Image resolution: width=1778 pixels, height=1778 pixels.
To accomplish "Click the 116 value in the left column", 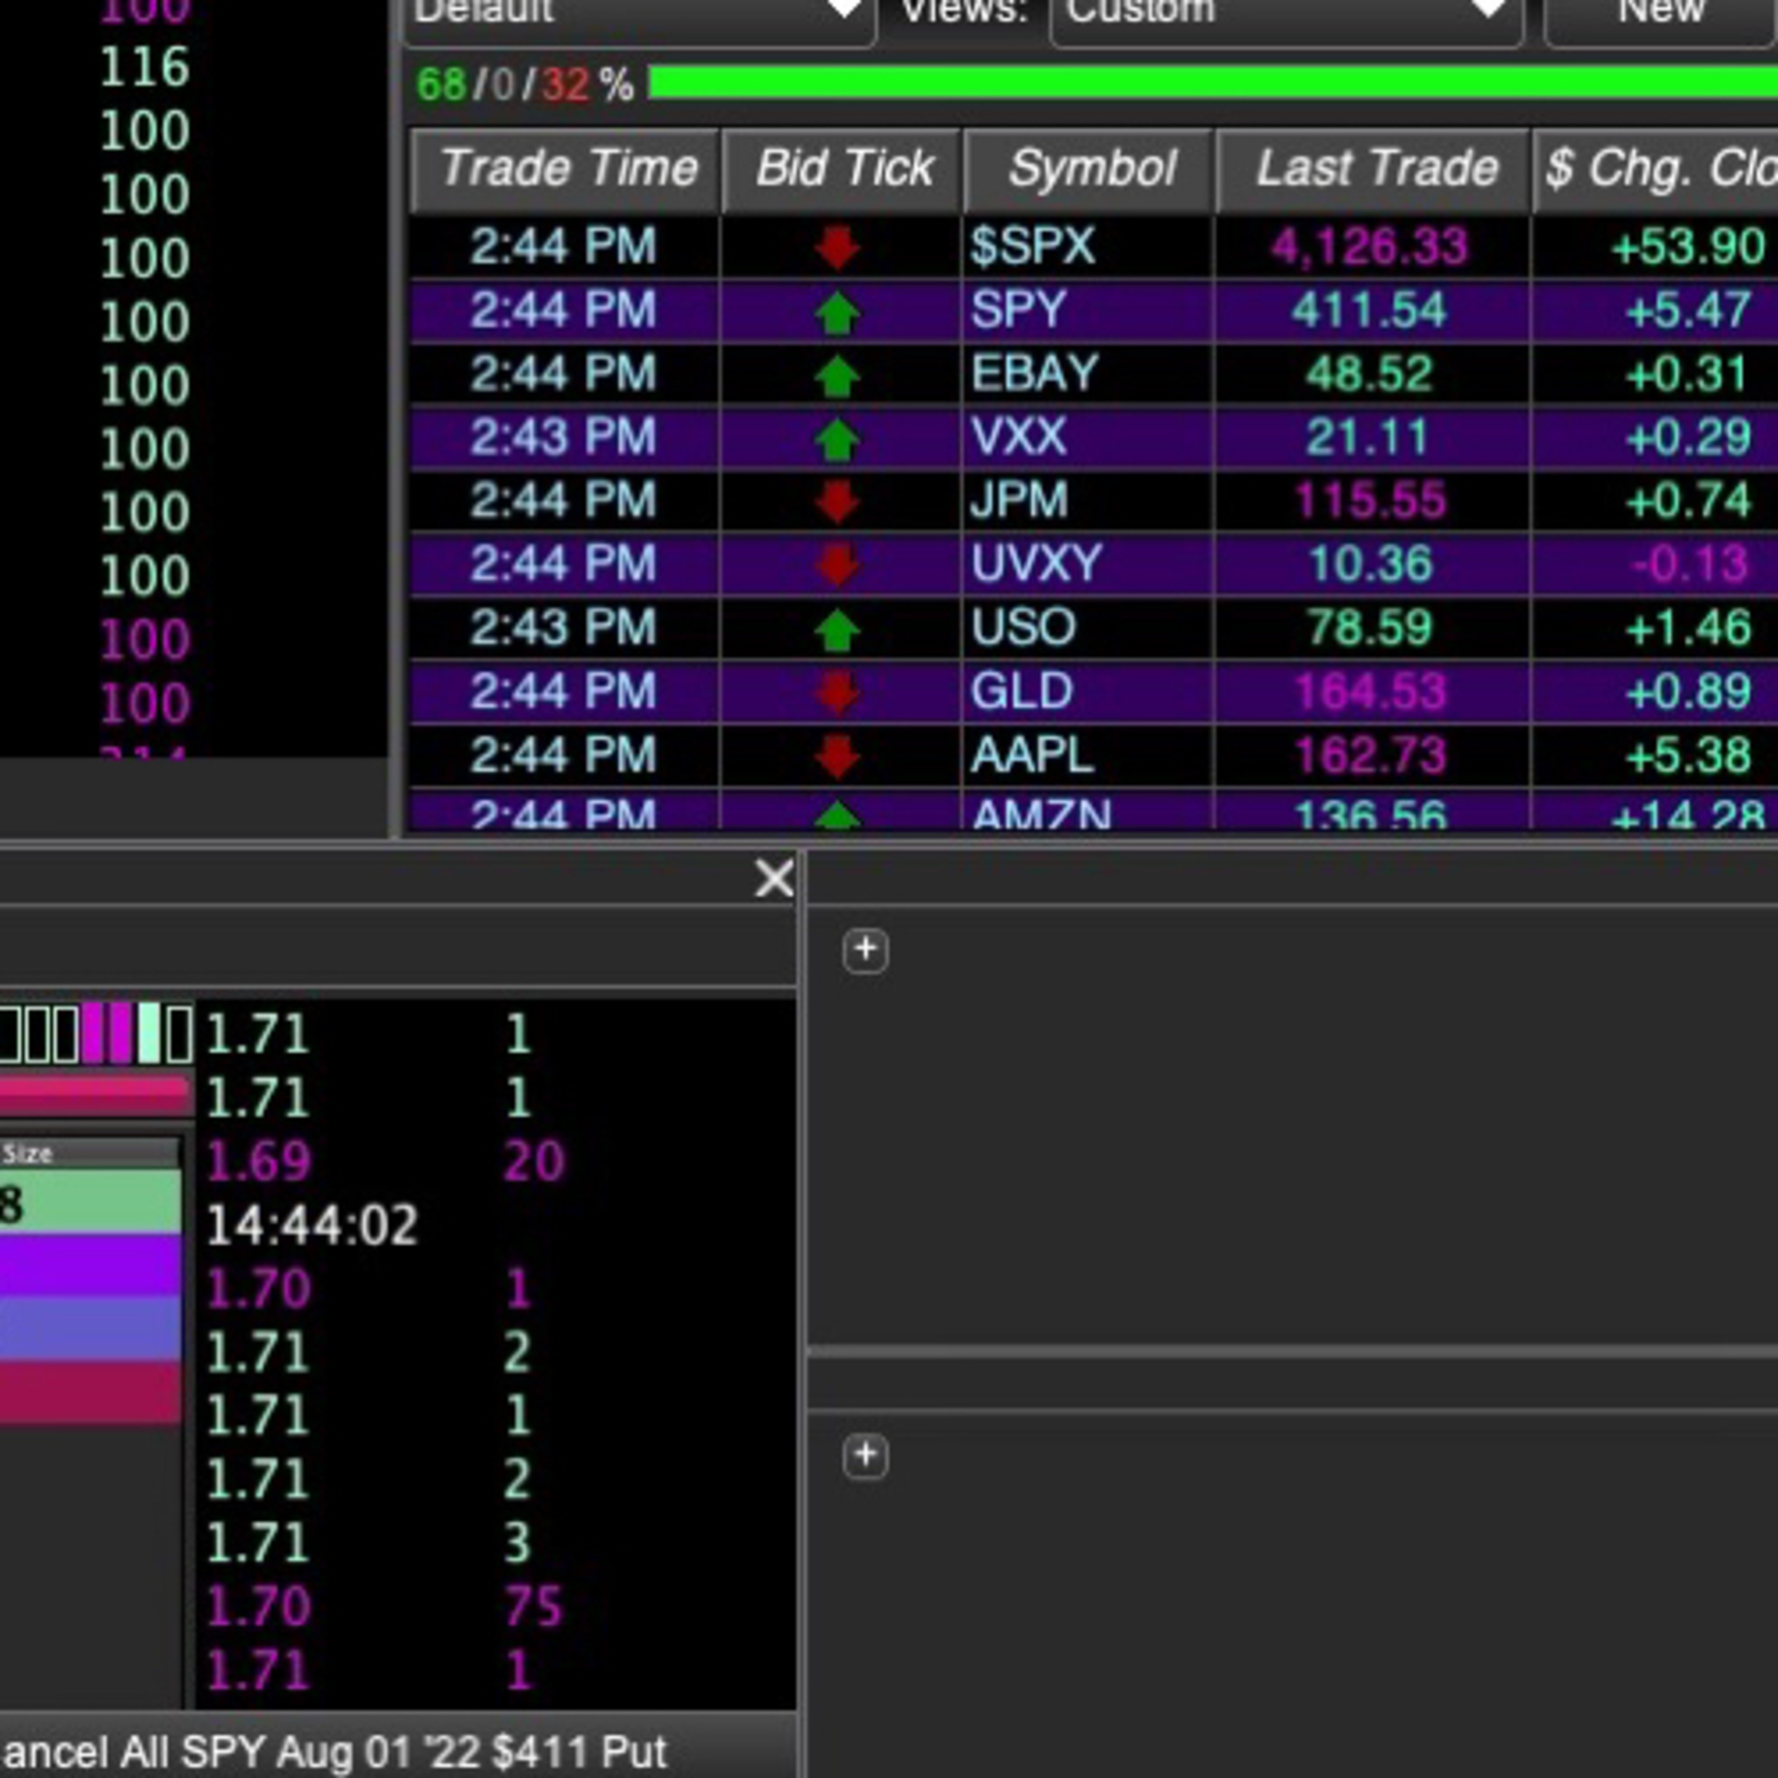I will click(145, 67).
